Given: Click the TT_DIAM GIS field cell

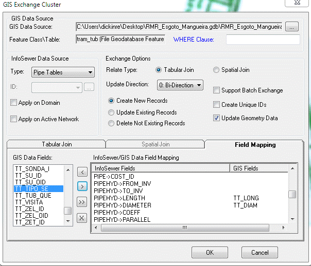Looking at the screenshot, I should click(x=245, y=205).
